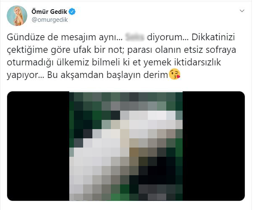Click the blue verified badge

pyautogui.click(x=72, y=12)
